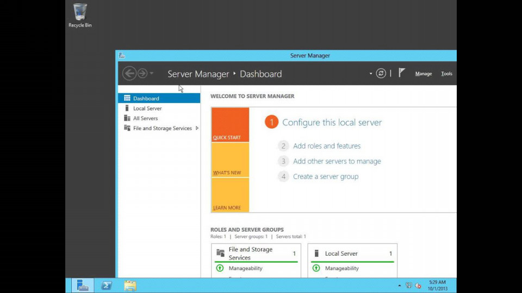Click File and Storage Services sidebar icon
The image size is (522, 293).
pyautogui.click(x=127, y=128)
